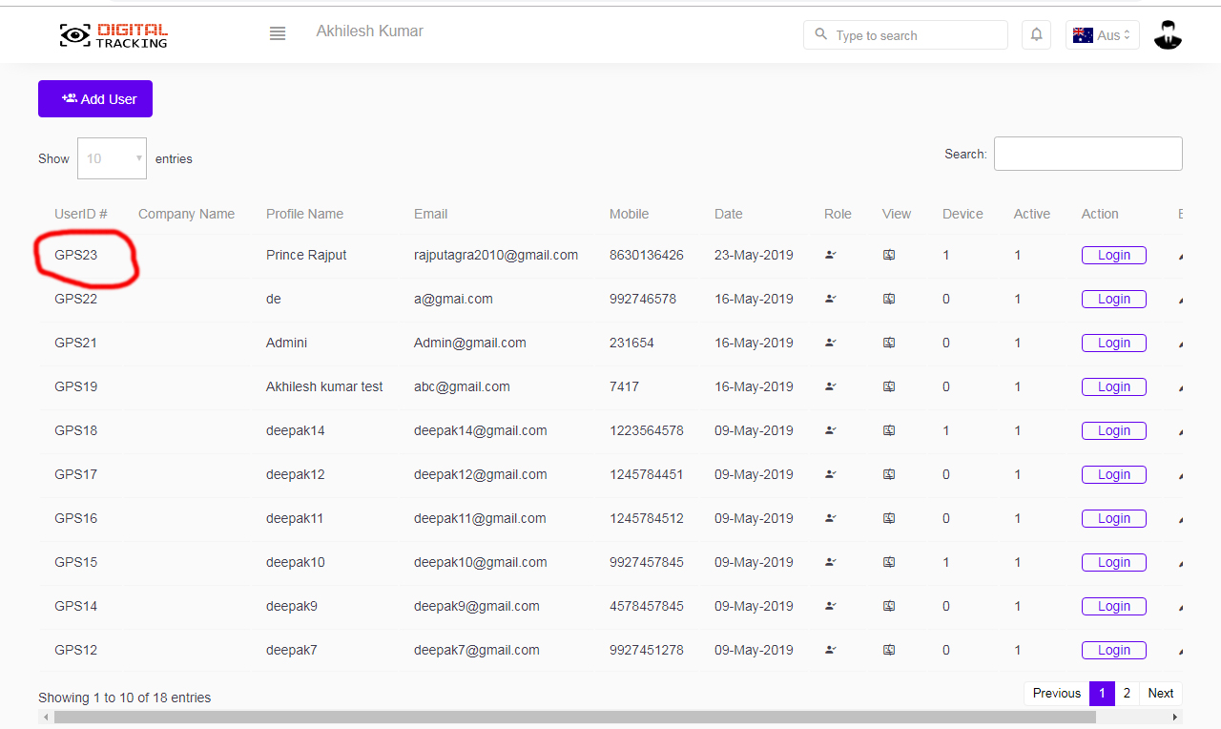Select page 1 in pagination
Image resolution: width=1221 pixels, height=729 pixels.
click(x=1102, y=694)
